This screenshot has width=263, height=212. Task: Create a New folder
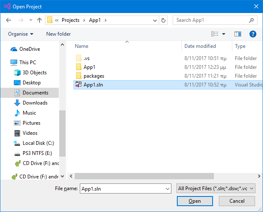pos(58,34)
